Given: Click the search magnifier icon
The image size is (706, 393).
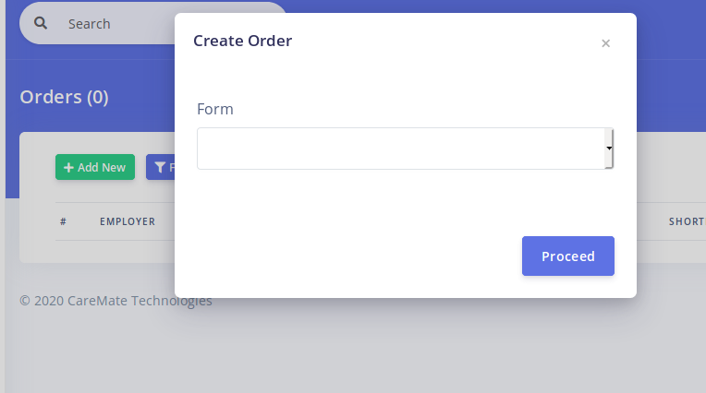Looking at the screenshot, I should (41, 23).
